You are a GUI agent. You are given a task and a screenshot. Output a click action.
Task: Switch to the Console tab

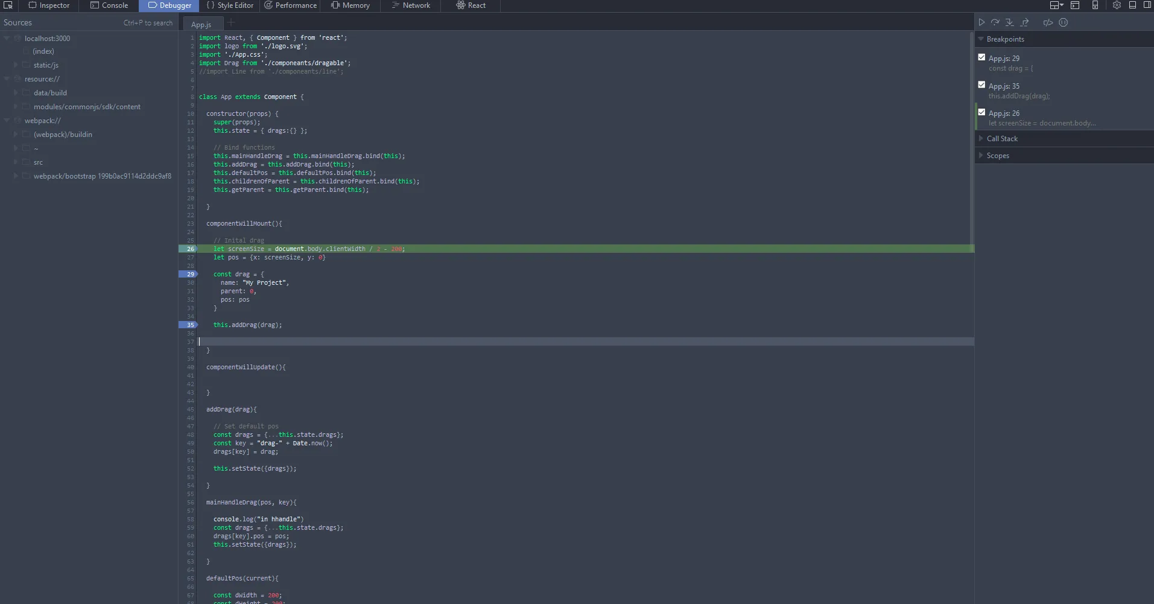coord(109,5)
